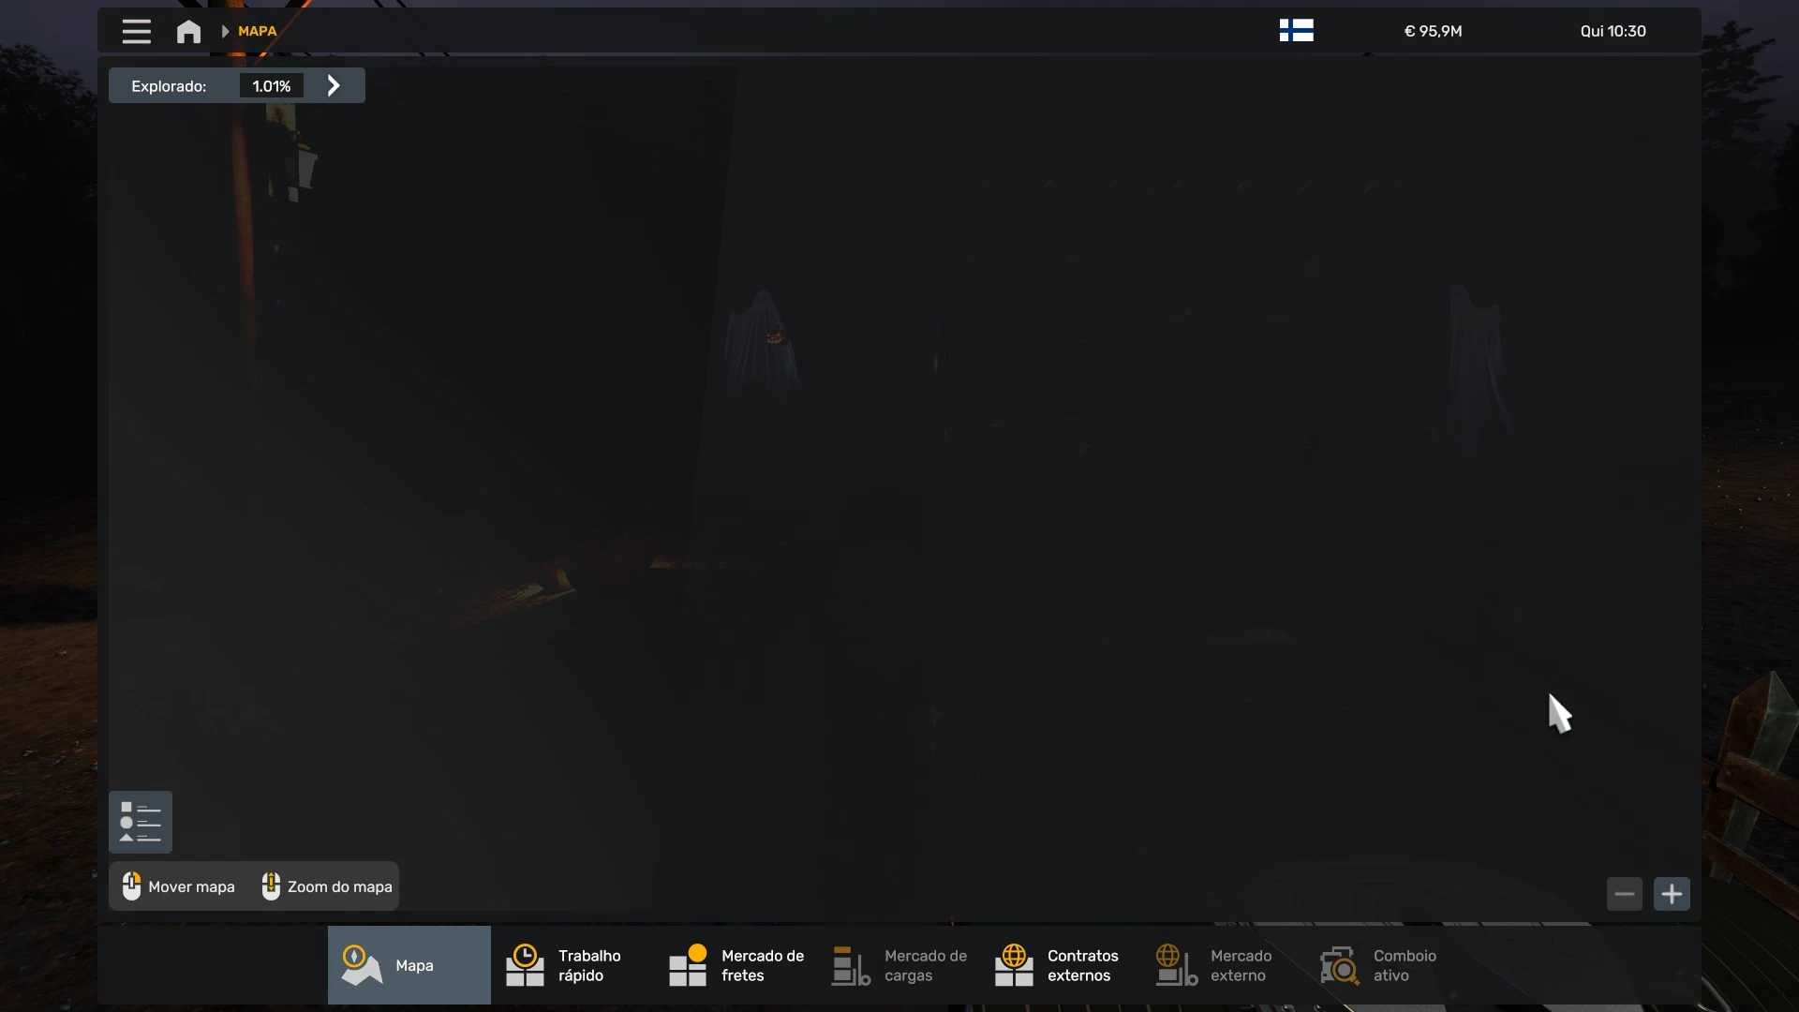Open the map legend list icon
This screenshot has width=1799, height=1012.
[x=141, y=822]
